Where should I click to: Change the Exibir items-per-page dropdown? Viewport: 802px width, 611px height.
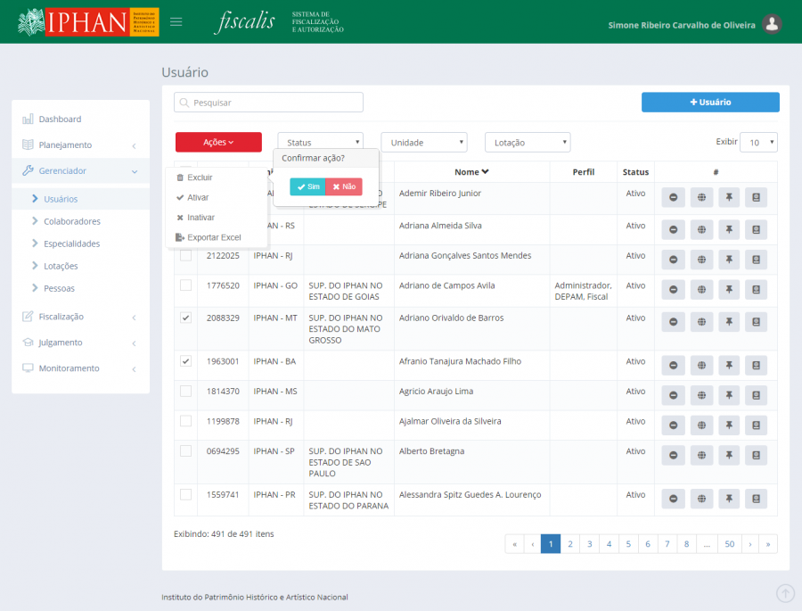coord(758,143)
